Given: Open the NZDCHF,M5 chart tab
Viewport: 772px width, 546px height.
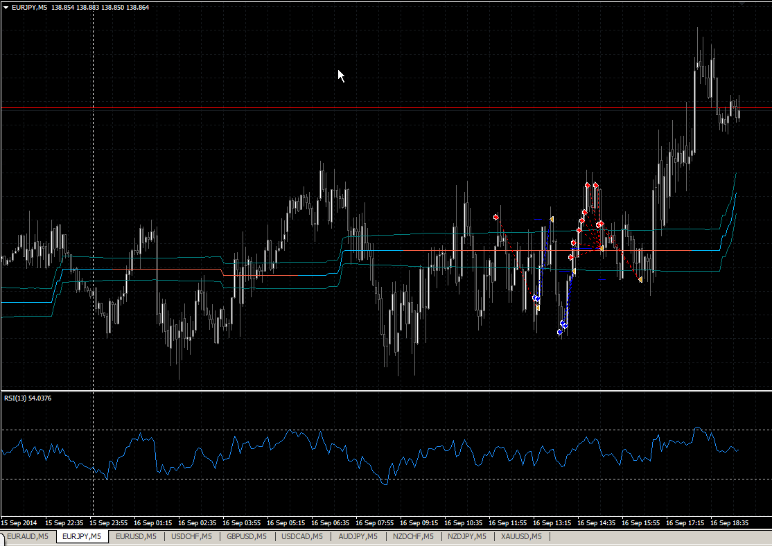Looking at the screenshot, I should 413,536.
